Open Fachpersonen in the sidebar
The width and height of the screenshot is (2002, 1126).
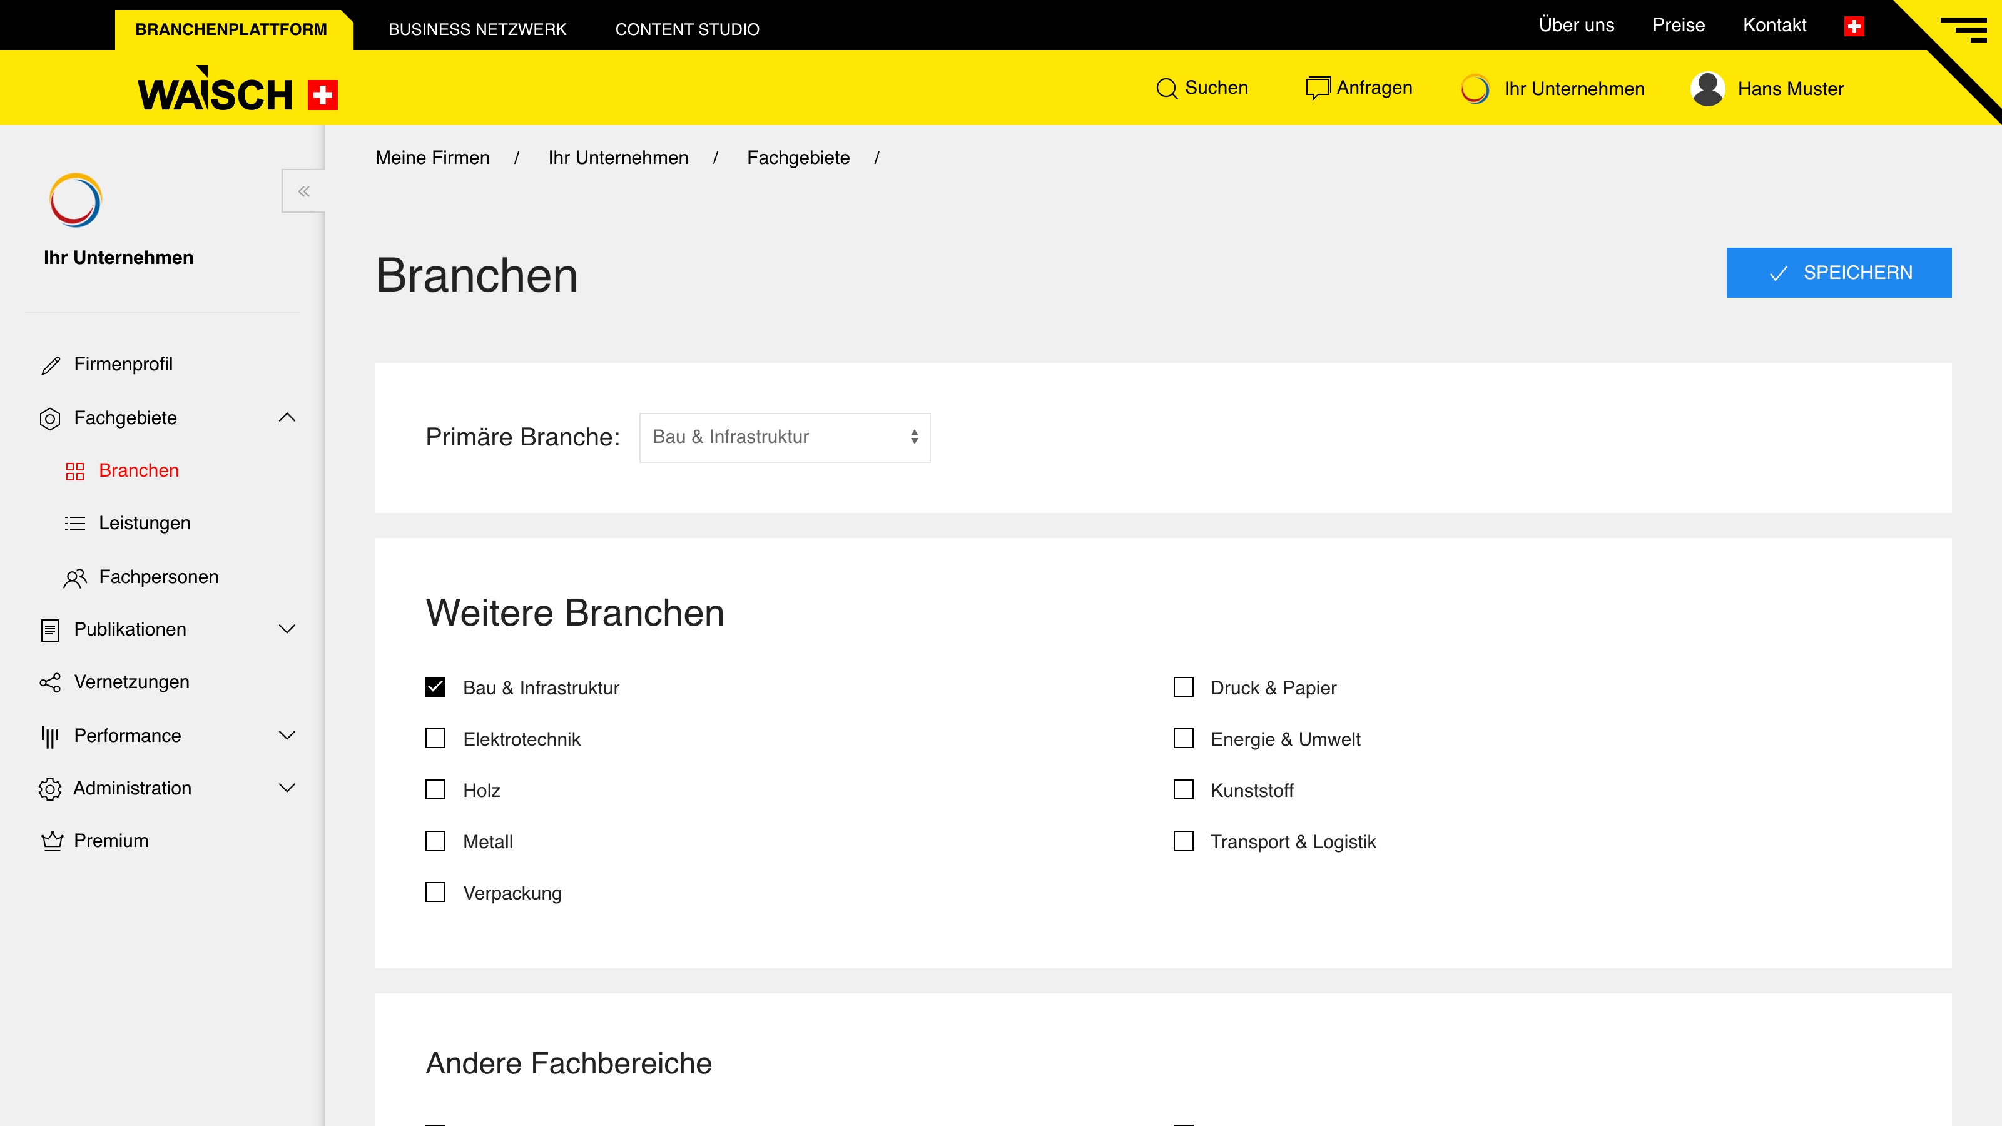click(158, 577)
